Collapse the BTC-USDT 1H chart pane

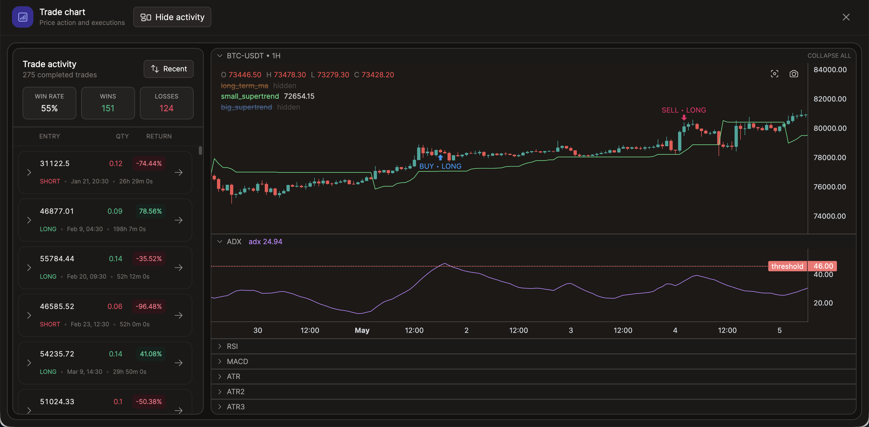click(220, 56)
